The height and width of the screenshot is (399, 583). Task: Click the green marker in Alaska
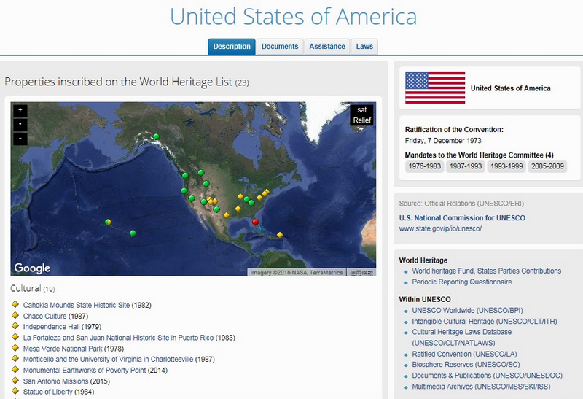pyautogui.click(x=156, y=136)
